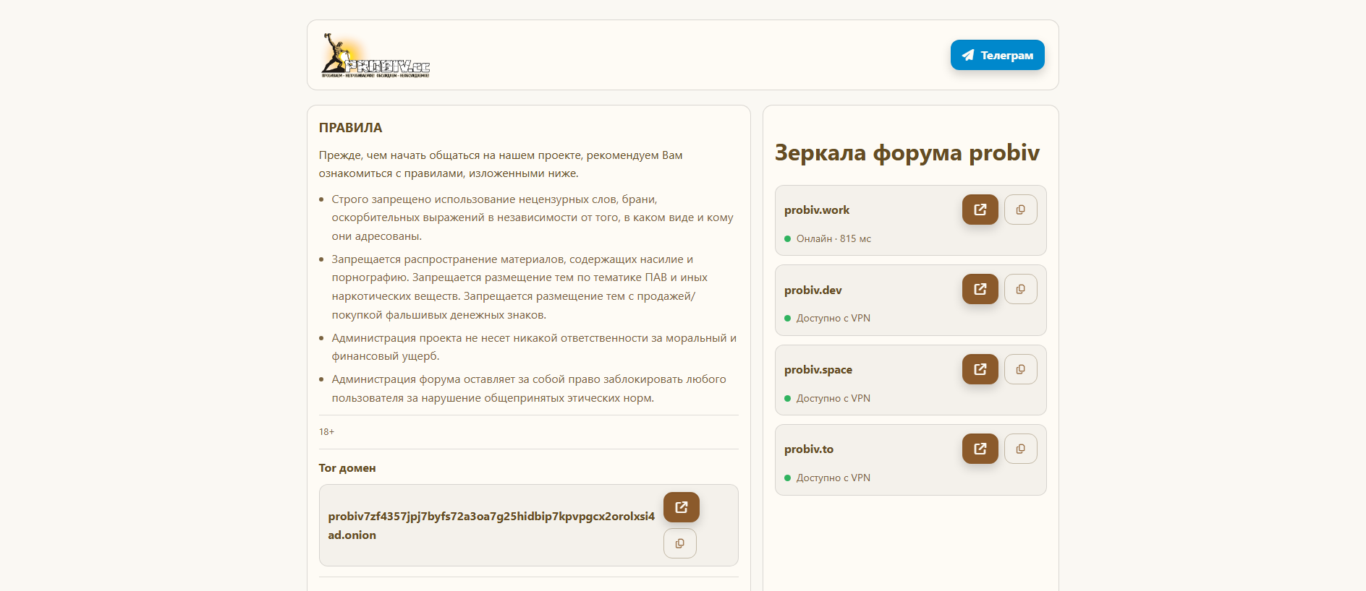The height and width of the screenshot is (591, 1366).
Task: Open probiv.work mirror in new tab
Action: click(980, 210)
